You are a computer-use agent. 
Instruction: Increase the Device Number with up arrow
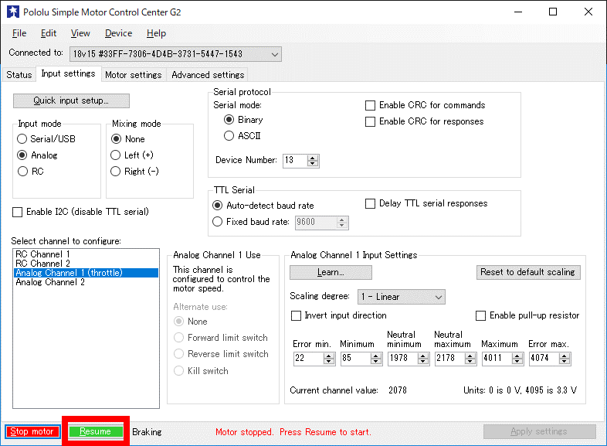(x=313, y=158)
